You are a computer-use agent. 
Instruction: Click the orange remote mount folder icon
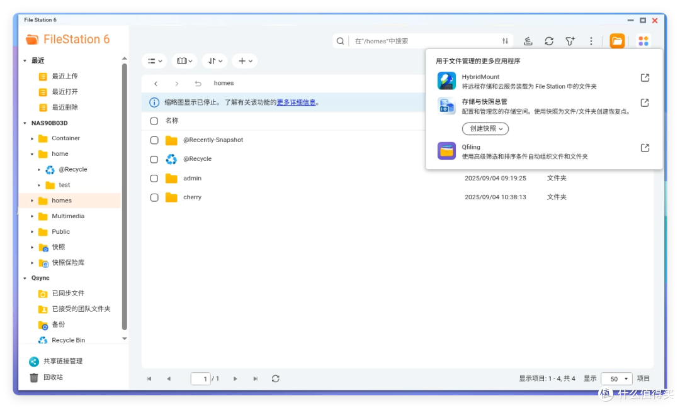617,41
